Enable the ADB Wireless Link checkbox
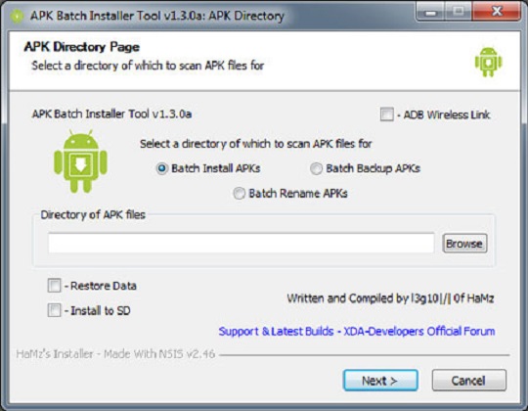The width and height of the screenshot is (528, 411). tap(386, 114)
